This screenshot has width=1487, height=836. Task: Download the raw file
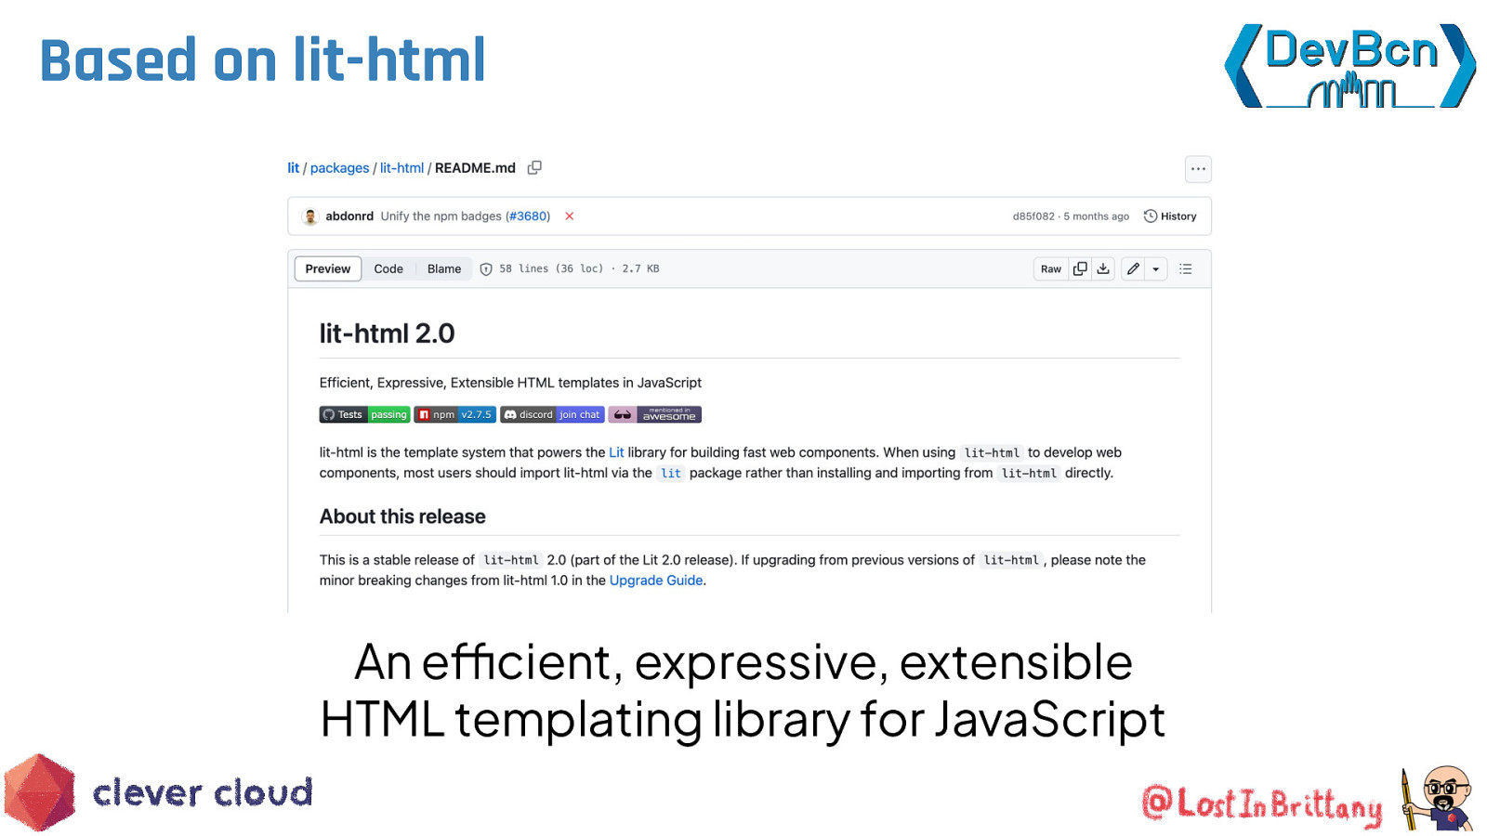[x=1103, y=269]
